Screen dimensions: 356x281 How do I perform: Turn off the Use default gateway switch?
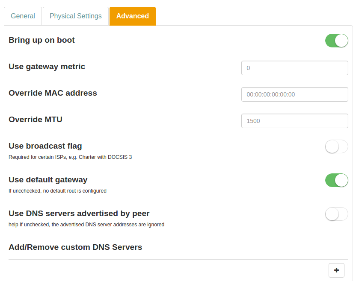(336, 180)
